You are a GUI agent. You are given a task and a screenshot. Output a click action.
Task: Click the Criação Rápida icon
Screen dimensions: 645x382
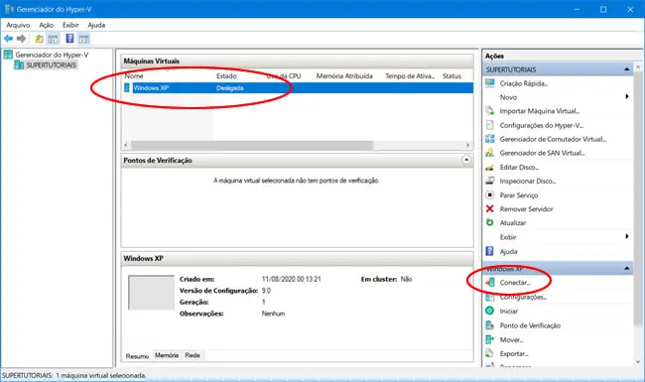tap(490, 83)
